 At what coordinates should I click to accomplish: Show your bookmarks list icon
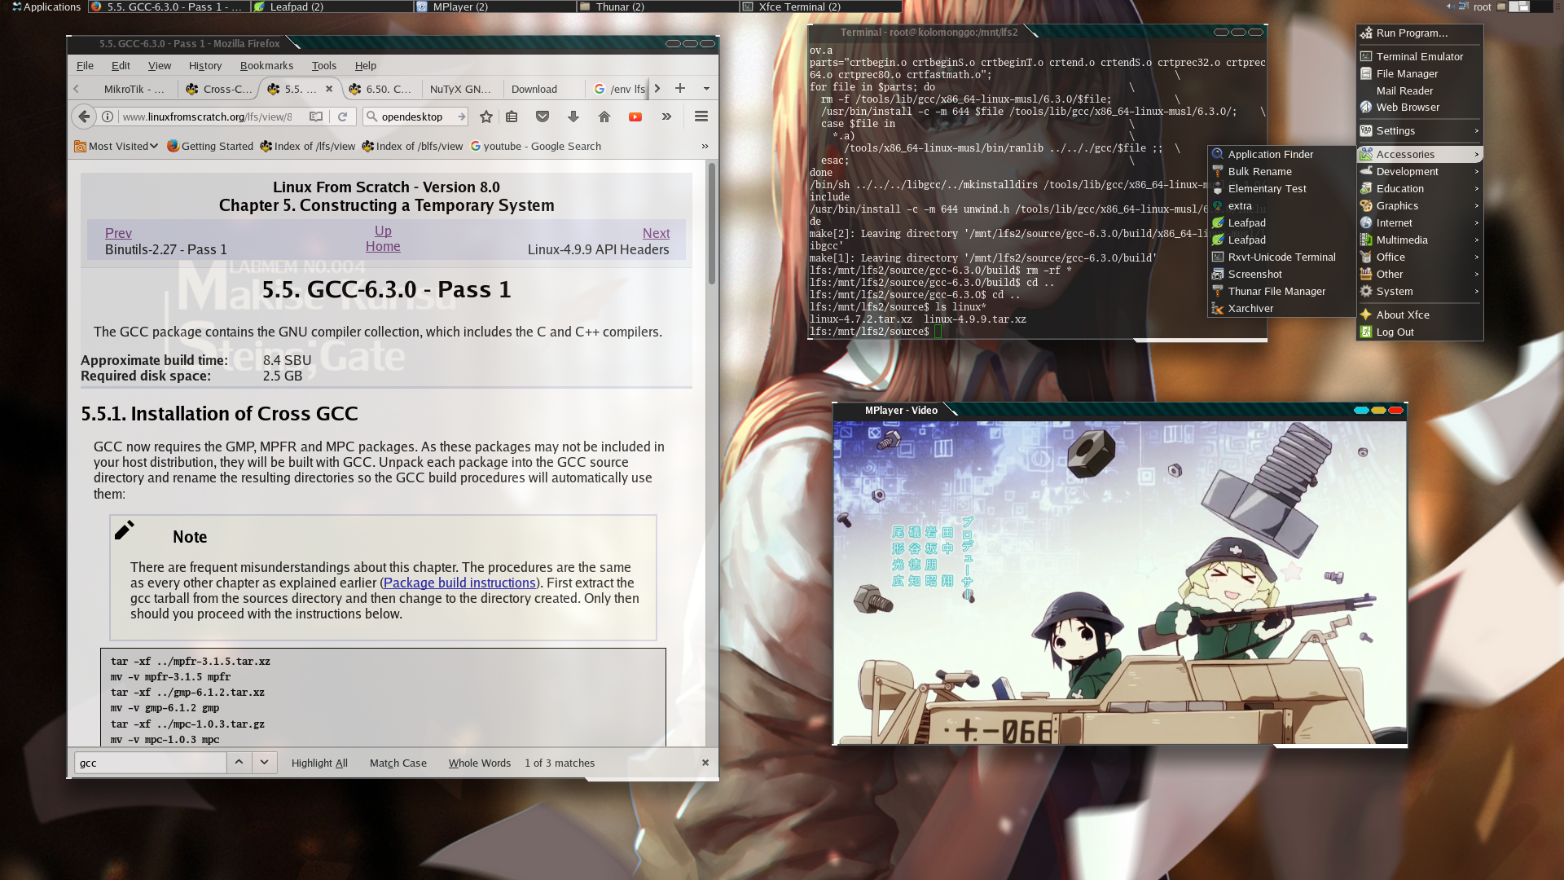tap(512, 117)
